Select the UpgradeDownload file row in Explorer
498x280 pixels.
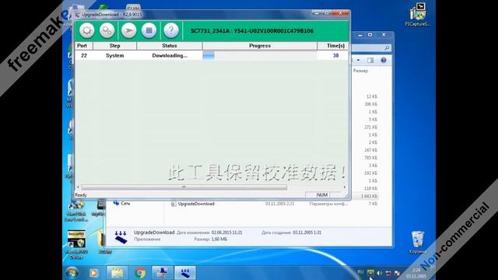pyautogui.click(x=275, y=204)
